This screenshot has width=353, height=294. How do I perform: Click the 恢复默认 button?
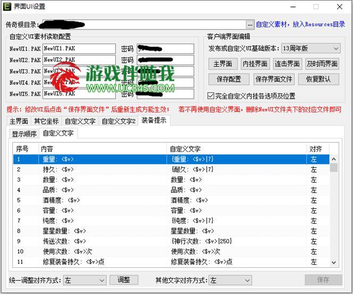click(x=318, y=79)
